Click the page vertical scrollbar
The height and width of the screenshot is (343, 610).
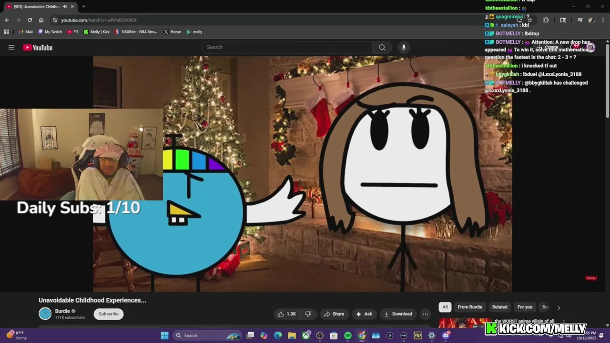(x=607, y=81)
